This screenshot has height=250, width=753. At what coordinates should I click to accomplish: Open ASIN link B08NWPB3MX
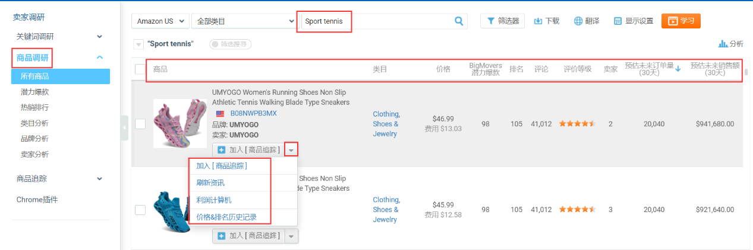tap(253, 113)
